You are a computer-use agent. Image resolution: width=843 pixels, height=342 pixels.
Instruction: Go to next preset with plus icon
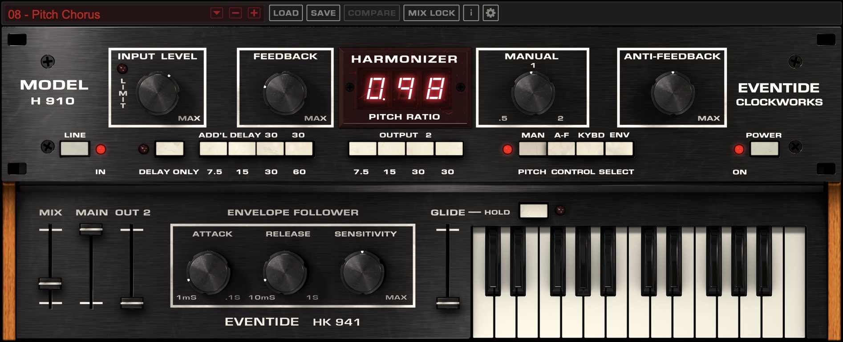[254, 13]
